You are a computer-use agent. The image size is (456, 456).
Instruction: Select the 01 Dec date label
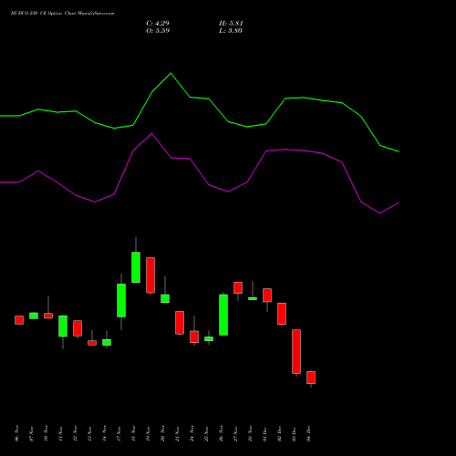(264, 433)
